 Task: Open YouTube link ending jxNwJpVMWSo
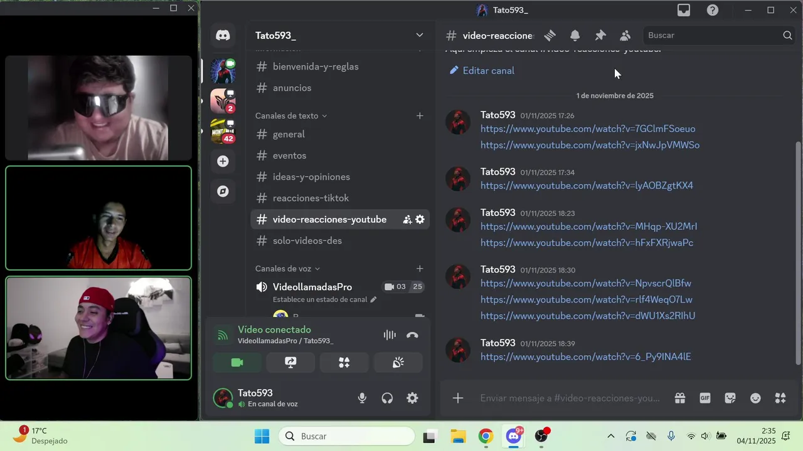click(590, 145)
